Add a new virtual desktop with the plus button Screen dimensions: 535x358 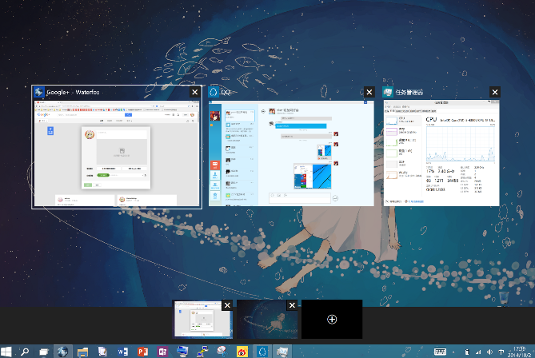click(x=332, y=320)
